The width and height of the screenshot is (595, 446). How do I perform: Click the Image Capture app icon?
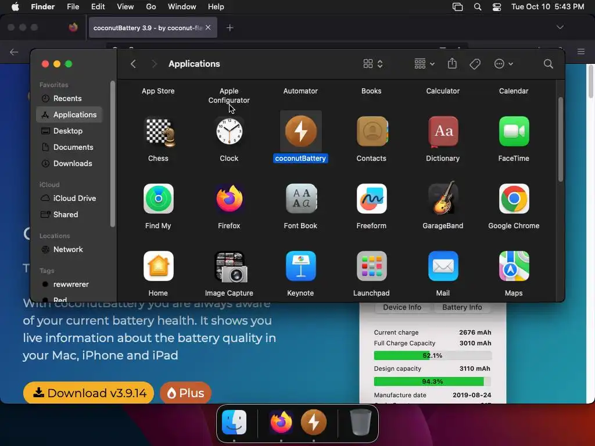(x=230, y=267)
